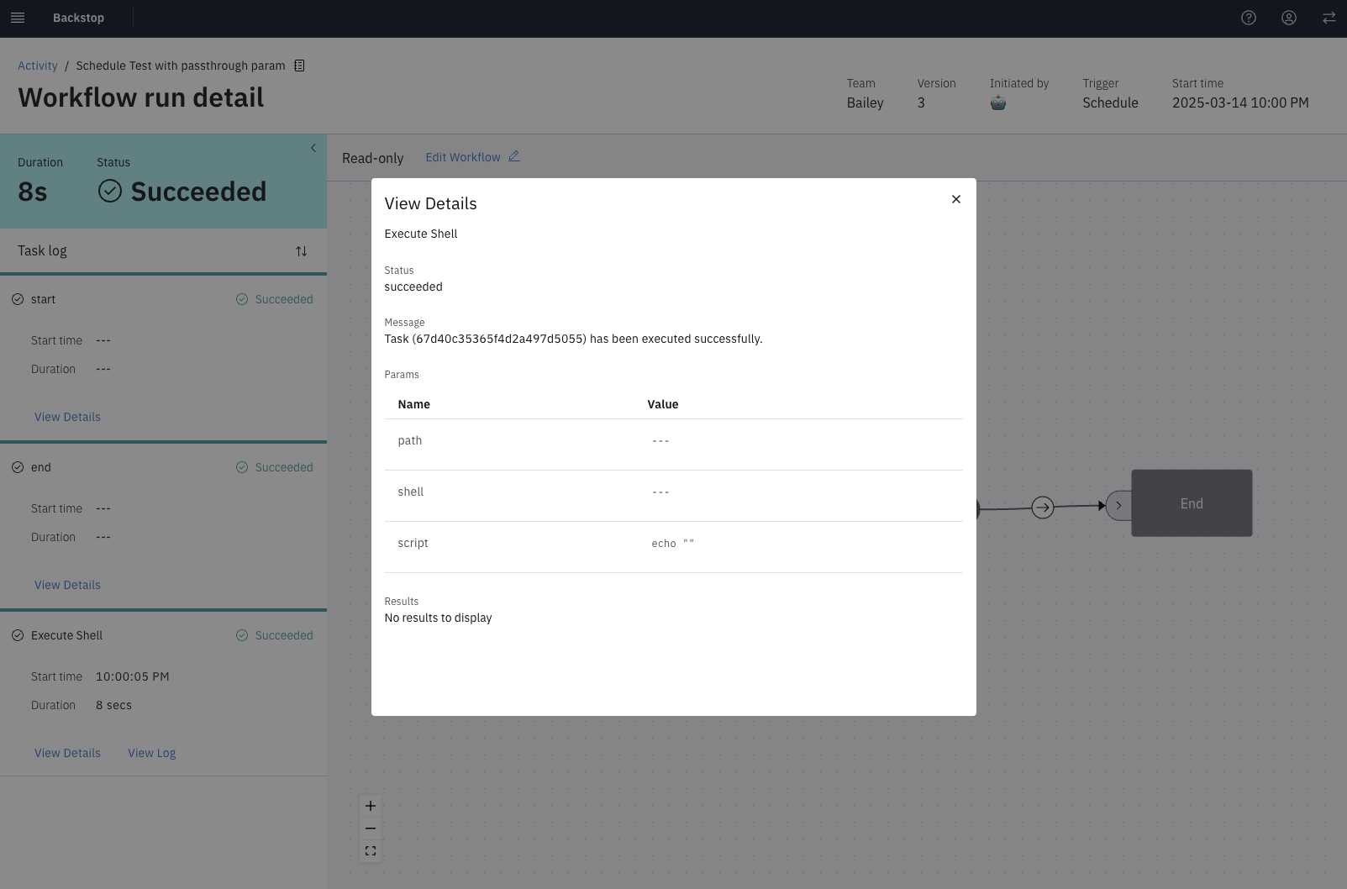The width and height of the screenshot is (1347, 889).
Task: Zoom out of the workflow canvas
Action: click(370, 829)
